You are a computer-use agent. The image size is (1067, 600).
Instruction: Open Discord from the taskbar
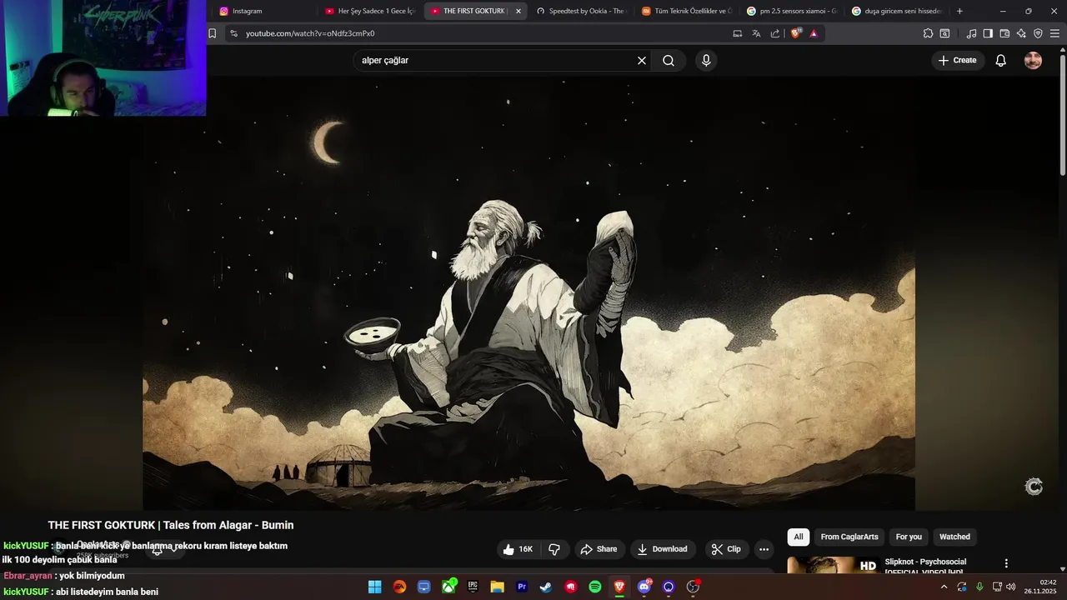[x=644, y=587]
